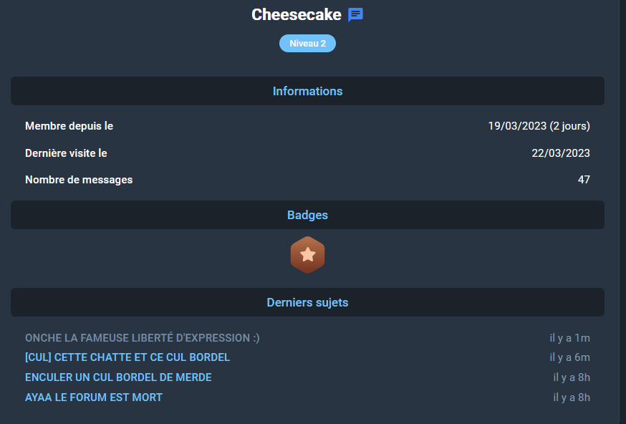Click the Cheesecake username heading
626x424 pixels.
297,15
